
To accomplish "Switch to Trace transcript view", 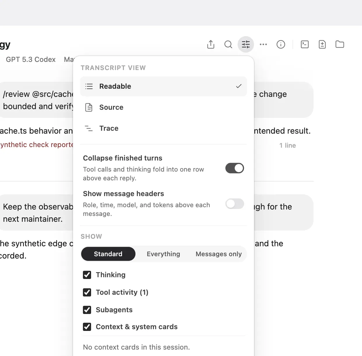I will (163, 128).
